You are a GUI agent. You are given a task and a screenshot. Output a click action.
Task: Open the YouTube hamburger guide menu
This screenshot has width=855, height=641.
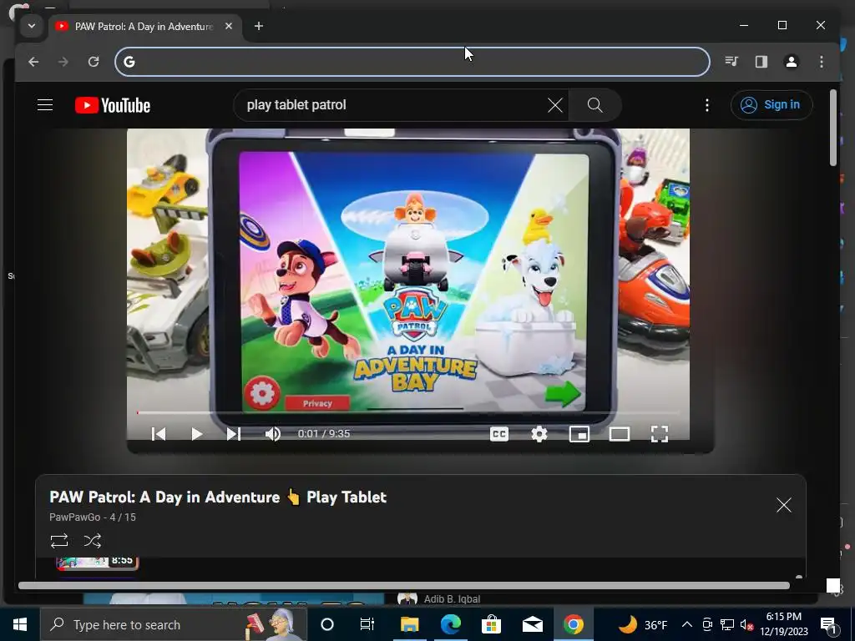[45, 104]
